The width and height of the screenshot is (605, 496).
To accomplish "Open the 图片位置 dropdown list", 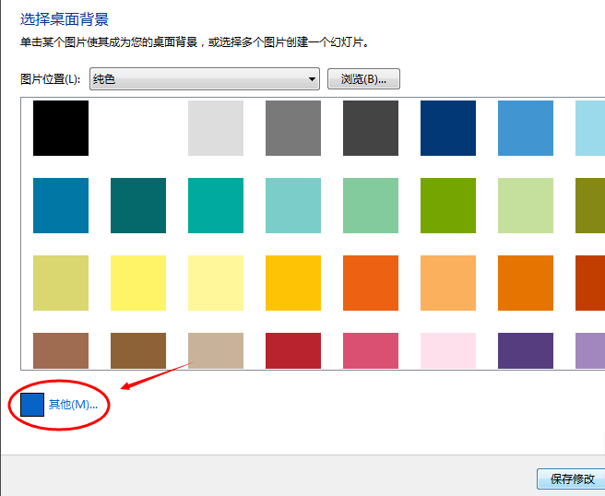I will (205, 79).
